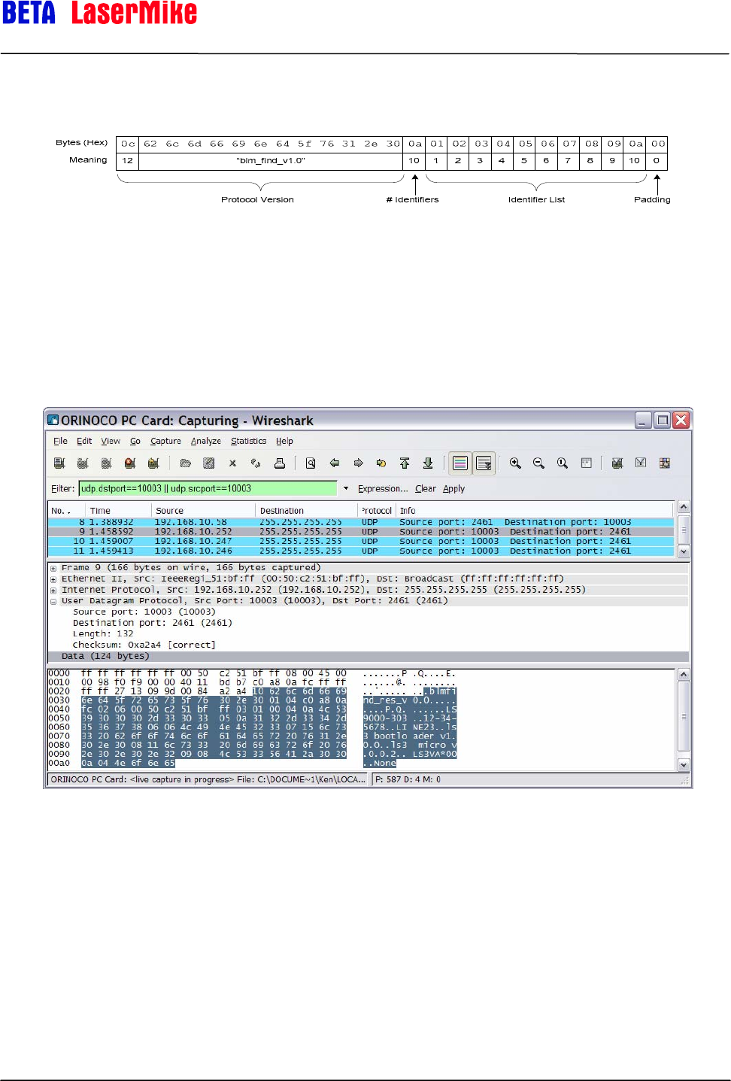731x1081 pixels.
Task: Jump to the first packet
Action: [405, 463]
